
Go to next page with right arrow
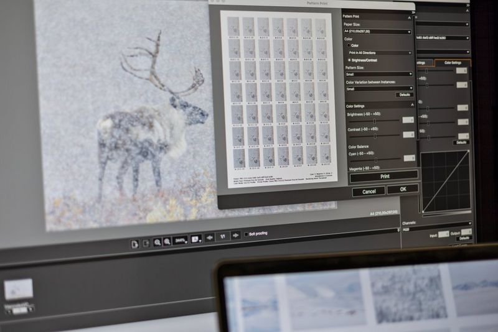tap(236, 235)
